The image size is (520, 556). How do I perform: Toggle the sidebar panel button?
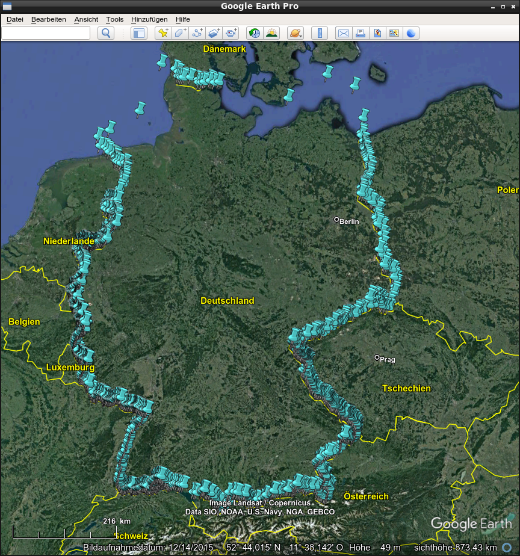[138, 33]
